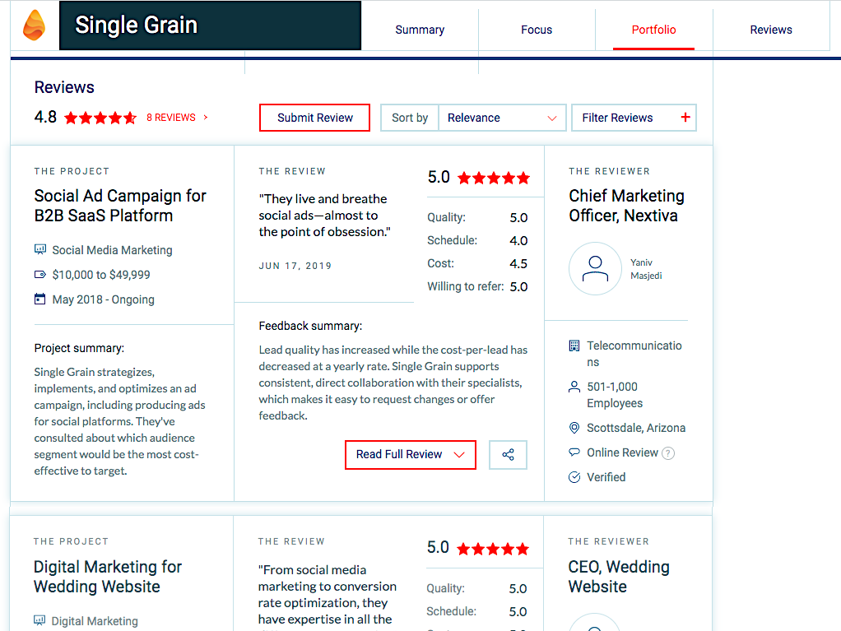This screenshot has height=631, width=841.
Task: Click the Scottsdale location pin icon
Action: 574,428
